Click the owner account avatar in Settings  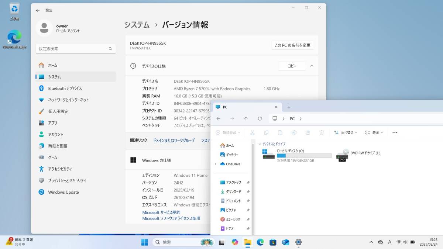(44, 28)
